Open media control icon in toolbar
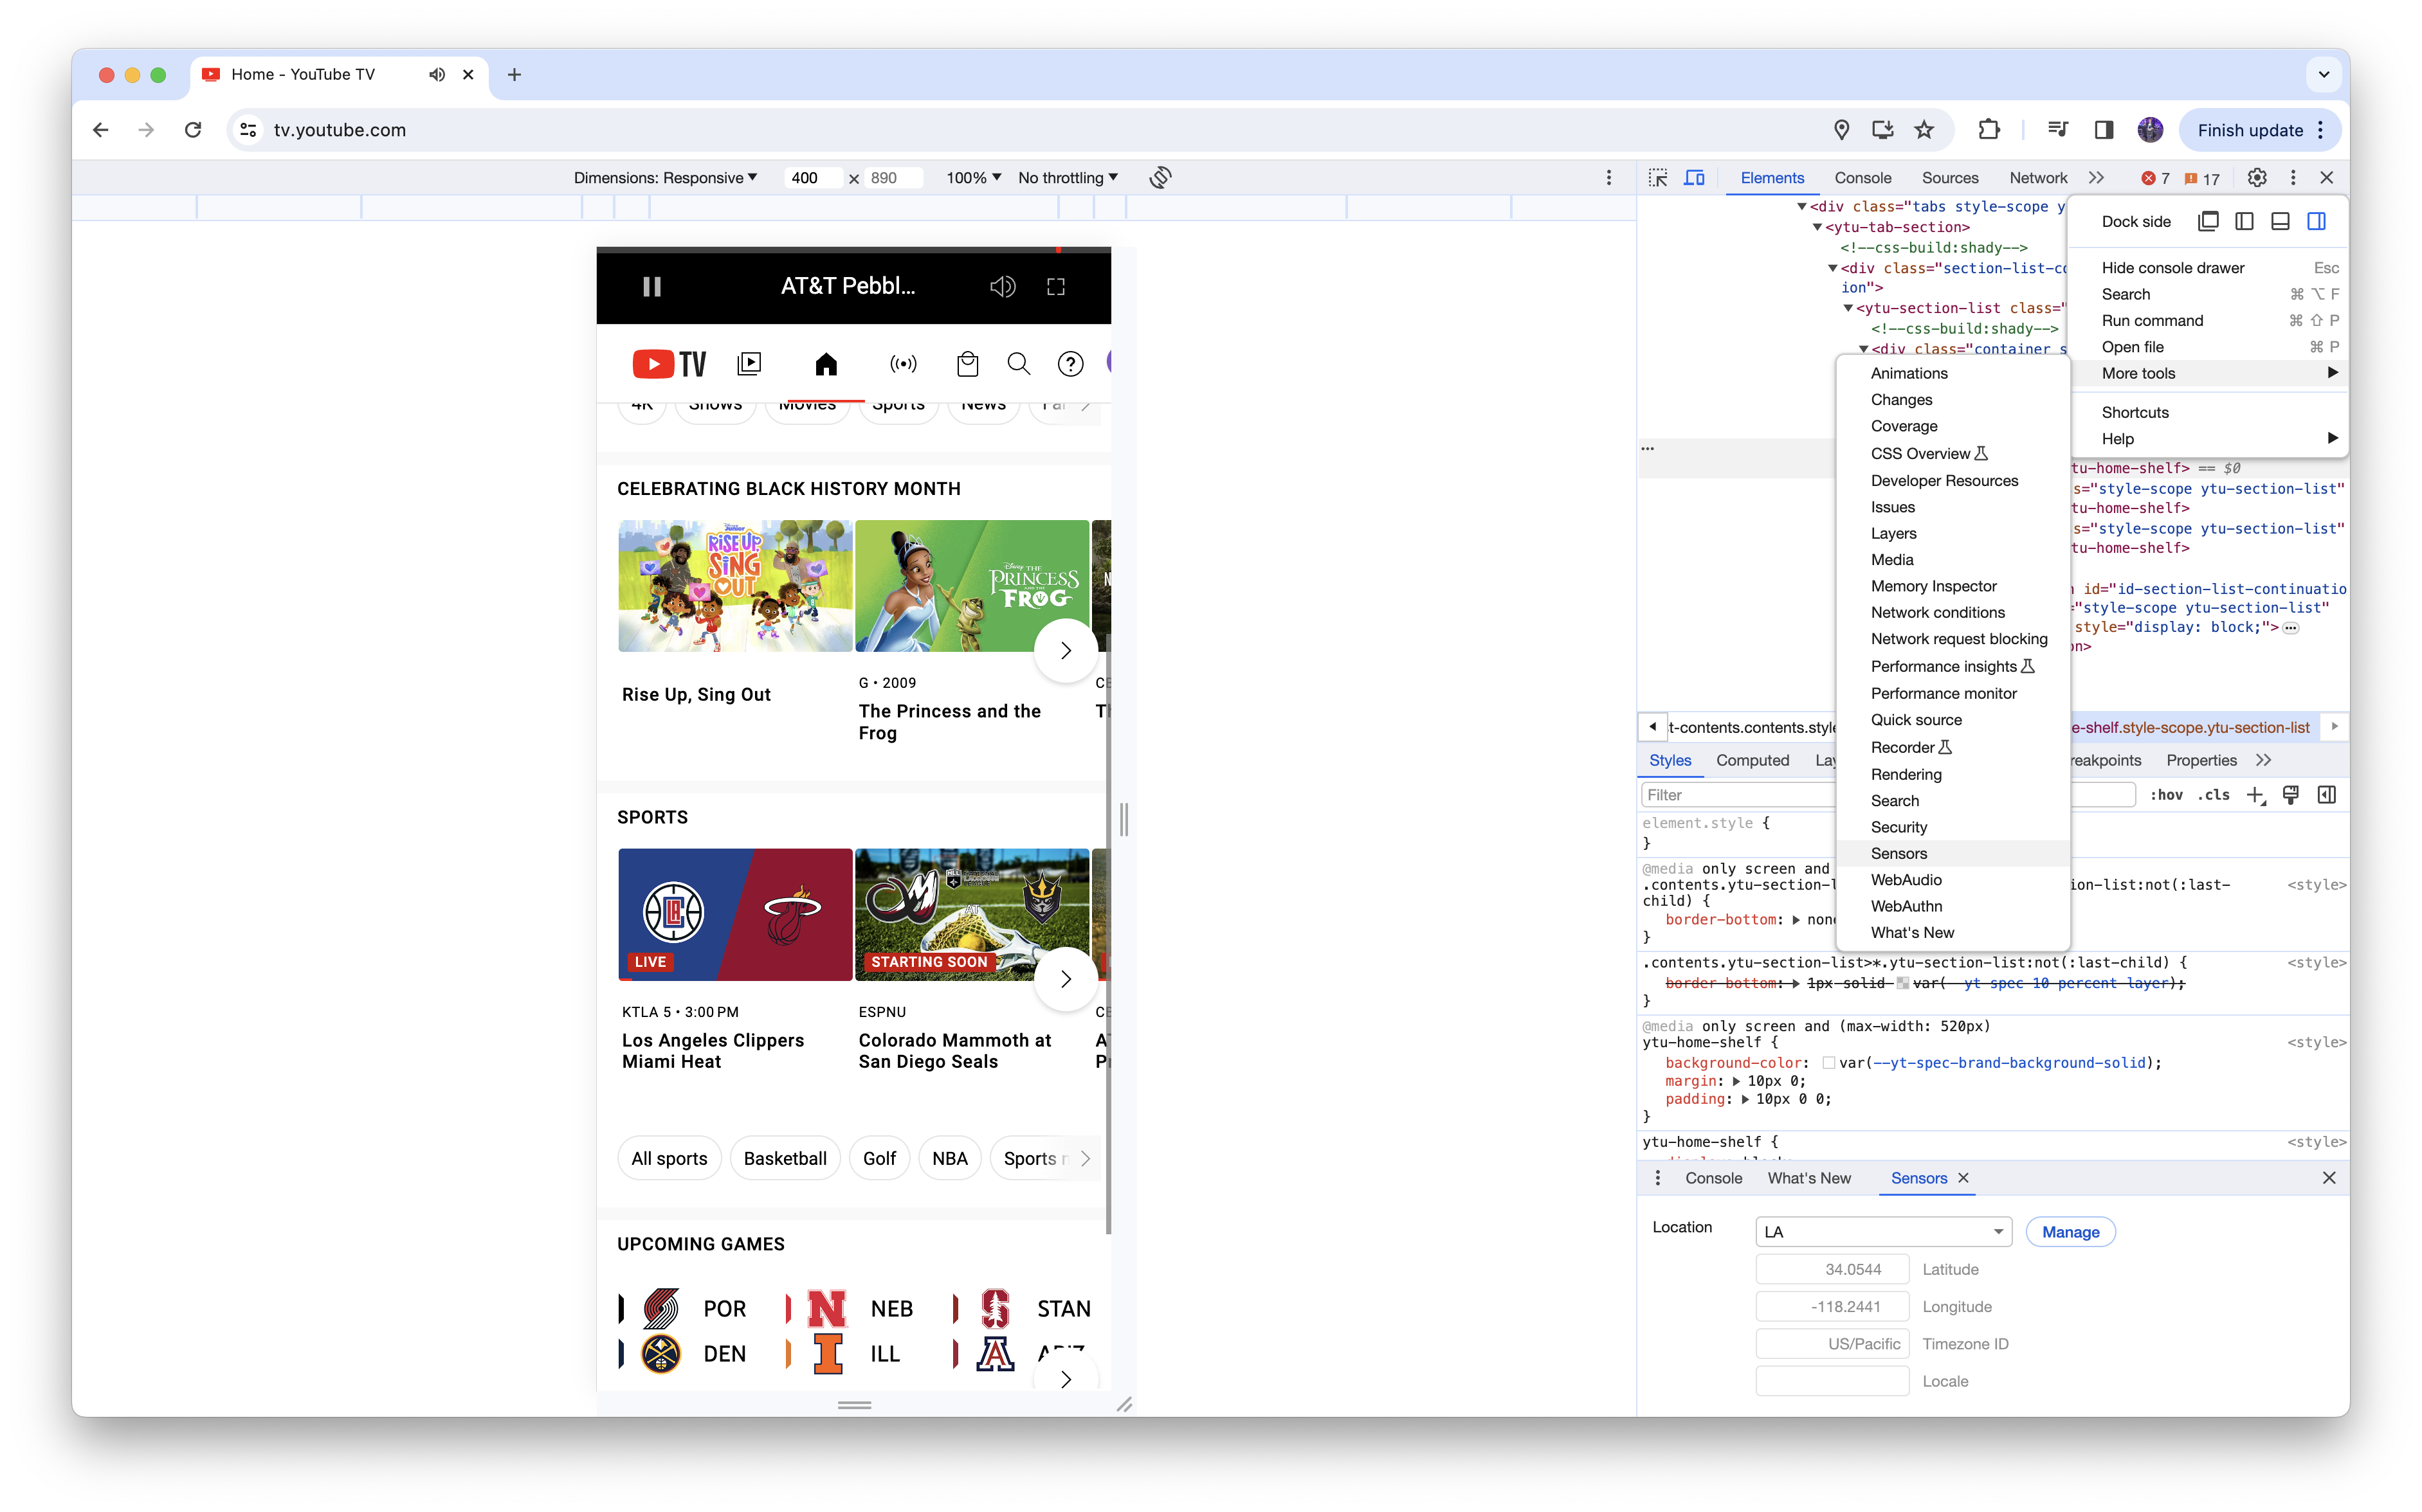The image size is (2422, 1512). (x=2057, y=130)
